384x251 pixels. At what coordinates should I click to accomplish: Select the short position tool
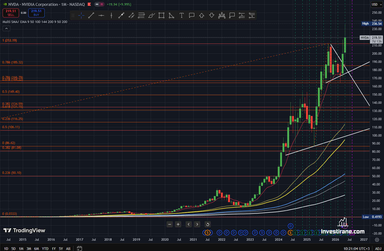click(252, 16)
